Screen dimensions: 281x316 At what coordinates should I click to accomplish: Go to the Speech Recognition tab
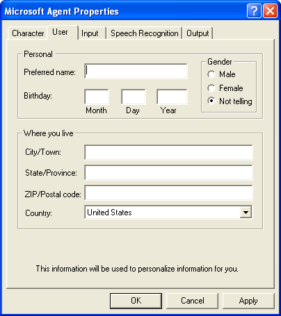[144, 33]
